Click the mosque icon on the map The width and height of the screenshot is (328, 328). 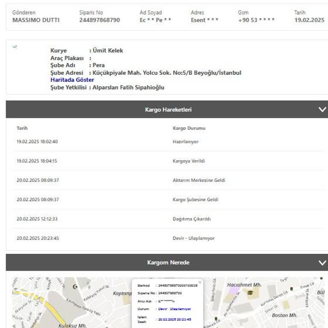(x=75, y=287)
